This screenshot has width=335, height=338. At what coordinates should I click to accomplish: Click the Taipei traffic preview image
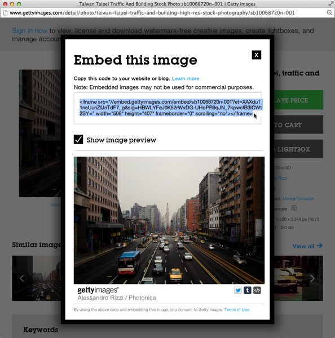169,220
